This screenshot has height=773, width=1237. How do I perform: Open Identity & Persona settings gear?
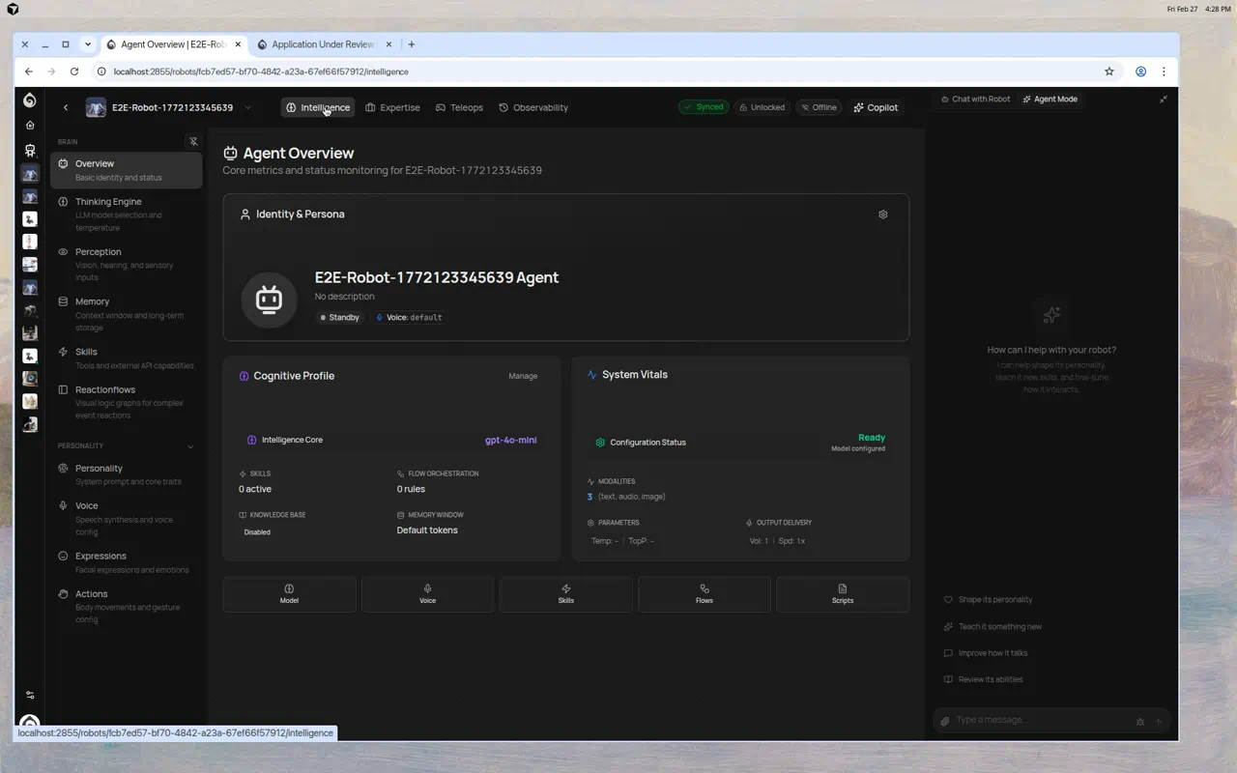tap(882, 215)
